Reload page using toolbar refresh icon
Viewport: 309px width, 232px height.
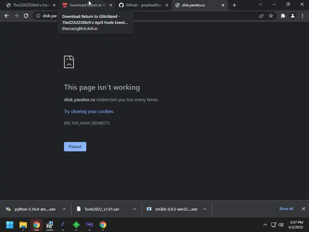pyautogui.click(x=26, y=16)
